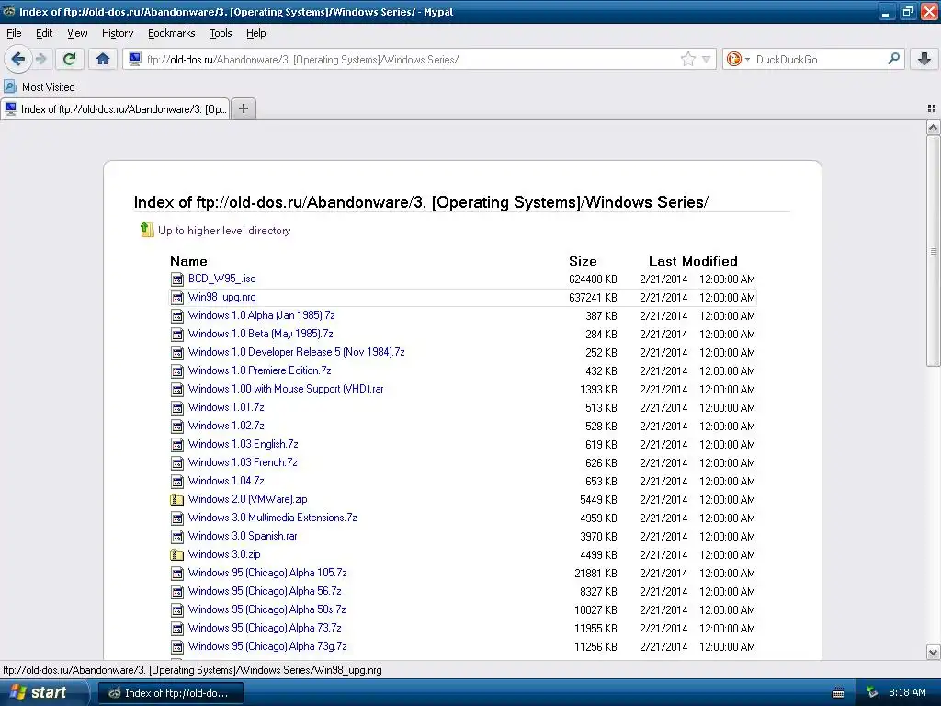
Task: Click the up-folder icon for higher directory
Action: (147, 229)
